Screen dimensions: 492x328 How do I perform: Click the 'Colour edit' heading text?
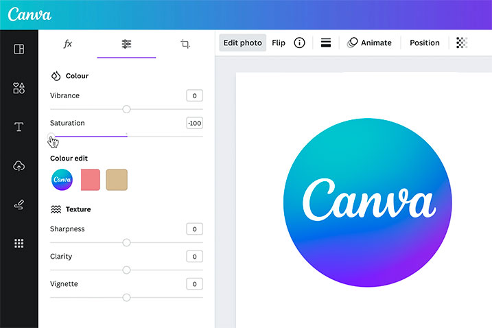[69, 159]
